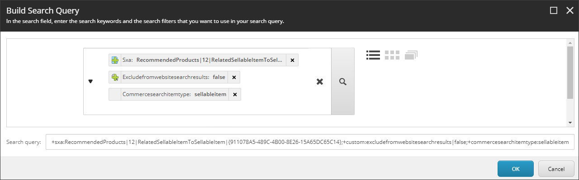Maximize the Build Search Query dialog

click(554, 10)
